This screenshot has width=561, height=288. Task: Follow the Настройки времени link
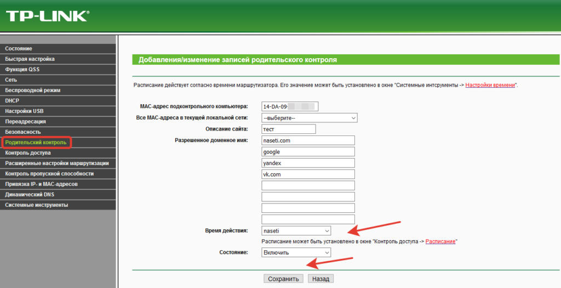(x=490, y=86)
